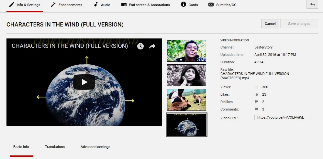Click the dislikes count 2

coord(263,102)
